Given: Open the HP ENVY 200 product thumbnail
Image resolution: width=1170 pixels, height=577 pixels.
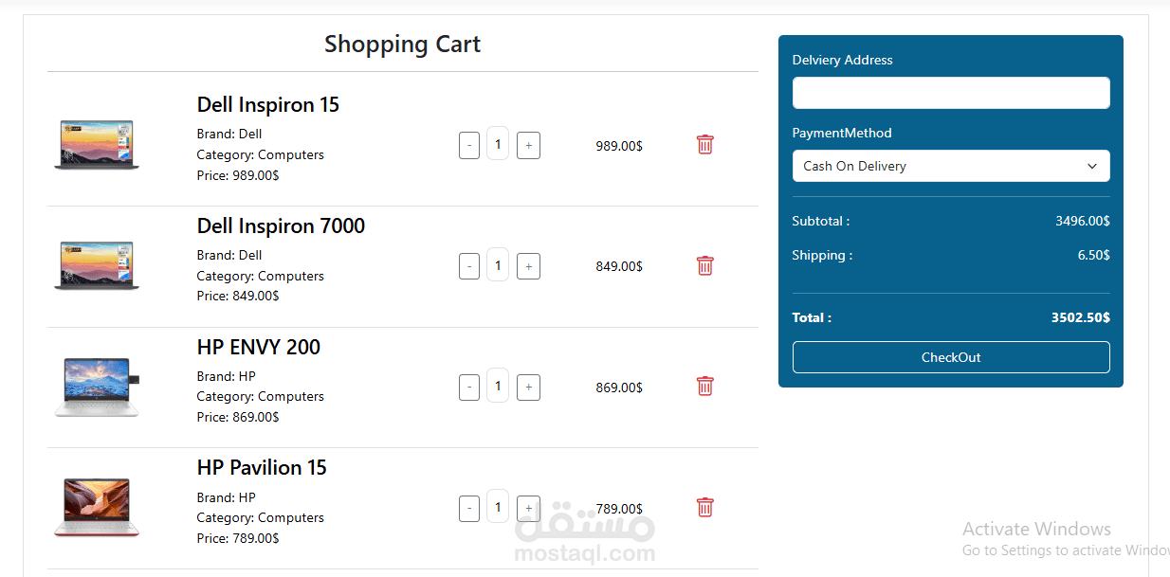Looking at the screenshot, I should [97, 387].
